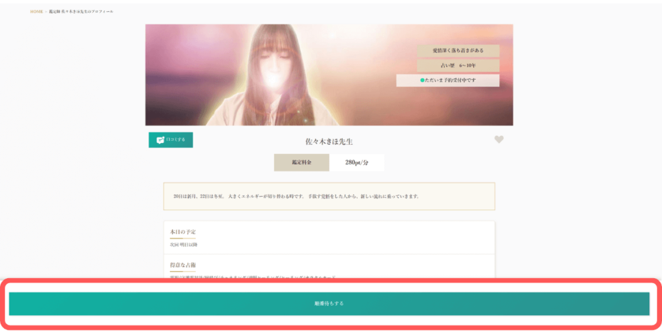The height and width of the screenshot is (335, 662).
Task: Click the ただいま予約受付中です status label
Action: [x=451, y=80]
